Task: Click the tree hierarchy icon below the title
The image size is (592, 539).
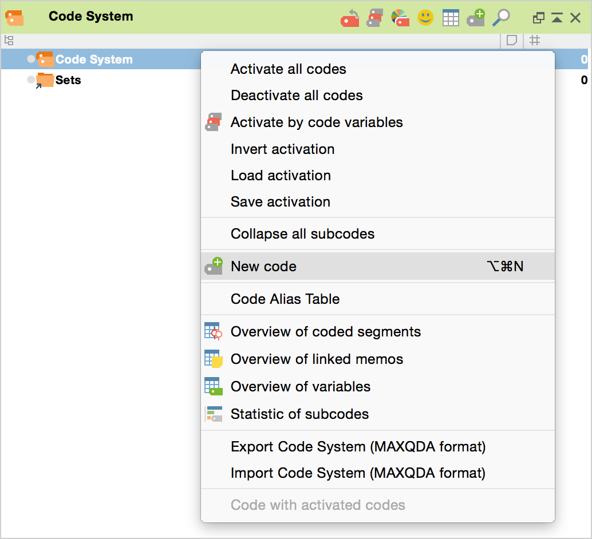Action: pos(9,41)
